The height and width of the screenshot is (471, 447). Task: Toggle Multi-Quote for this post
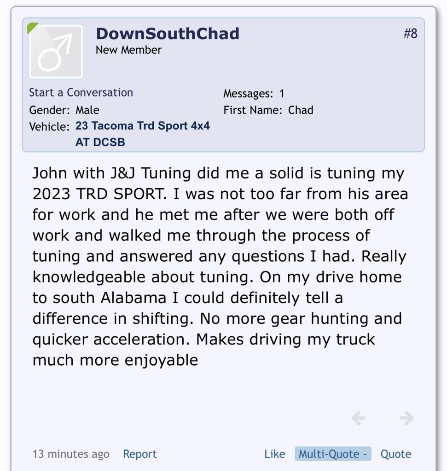pos(333,454)
